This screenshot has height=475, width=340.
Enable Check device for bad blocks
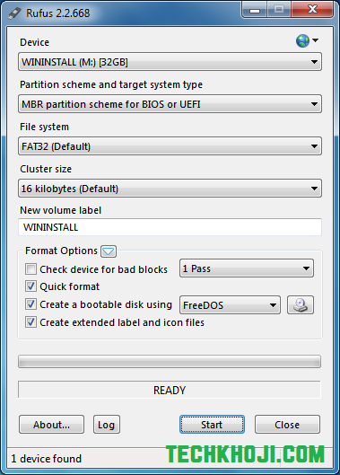31,269
